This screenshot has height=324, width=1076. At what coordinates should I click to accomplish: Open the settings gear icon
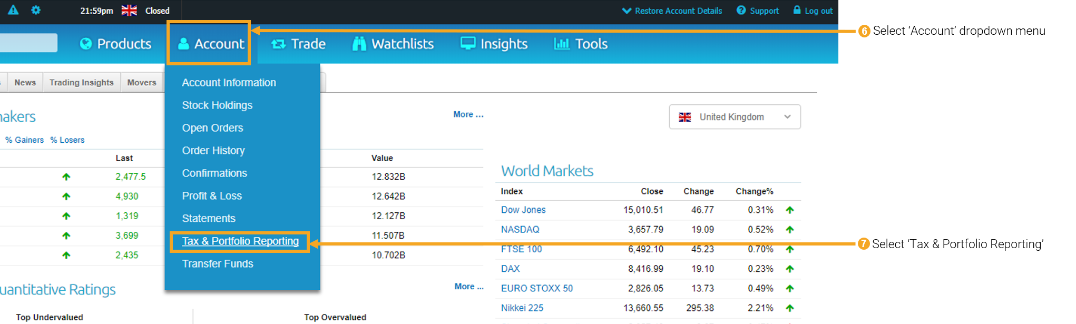[36, 10]
